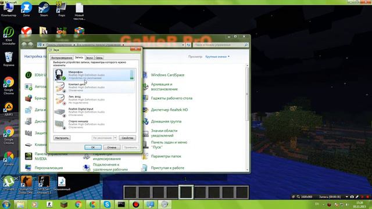
Task: Click the command prompt taskbar icon
Action: pyautogui.click(x=121, y=204)
